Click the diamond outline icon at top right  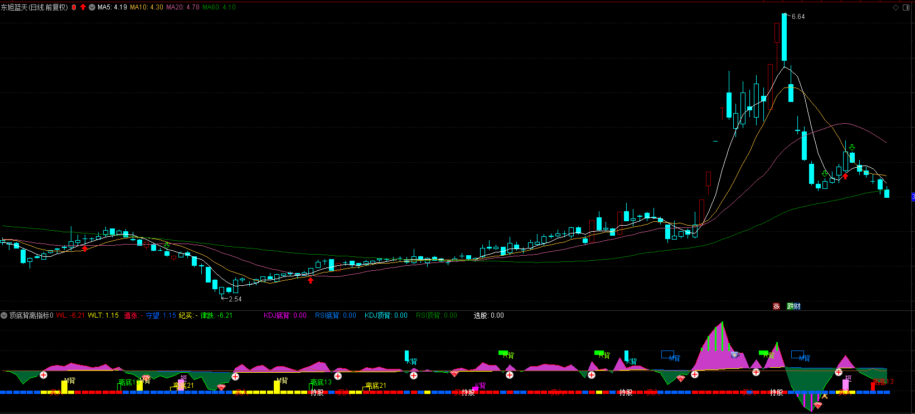tap(895, 7)
